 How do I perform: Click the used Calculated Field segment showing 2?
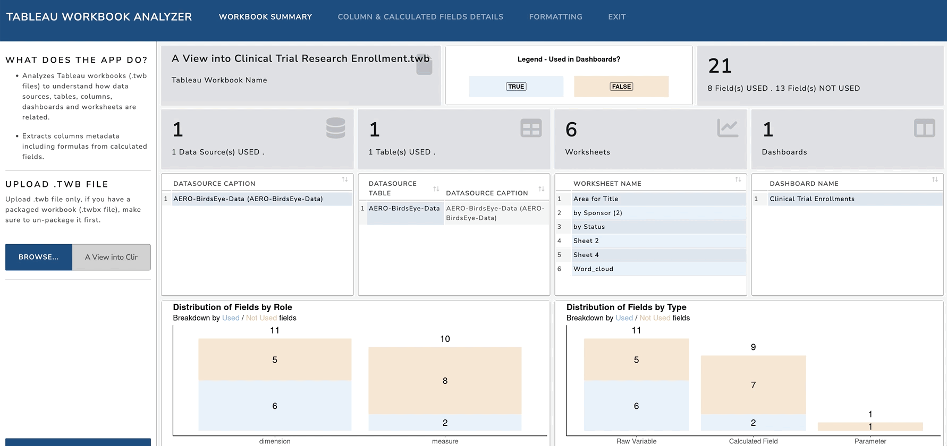tap(753, 423)
